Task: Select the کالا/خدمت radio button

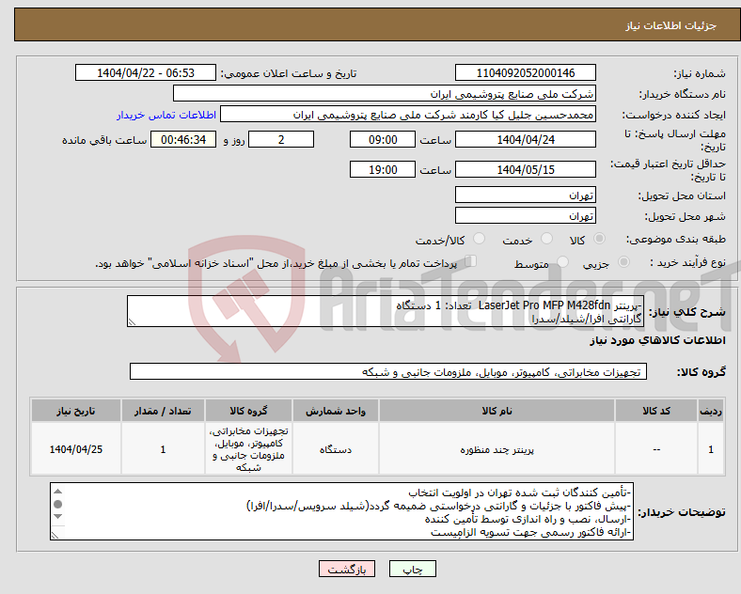Action: pyautogui.click(x=480, y=239)
